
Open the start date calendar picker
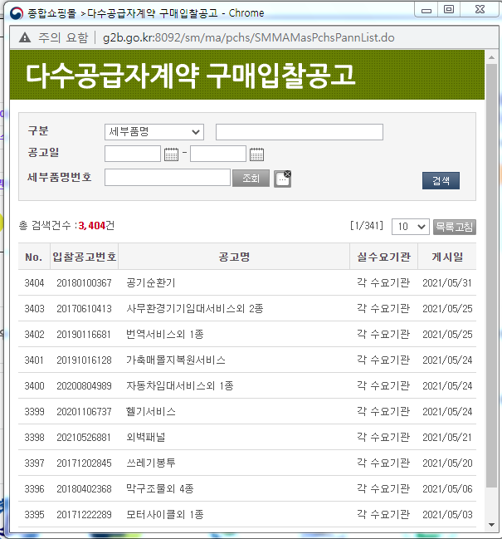click(x=171, y=154)
